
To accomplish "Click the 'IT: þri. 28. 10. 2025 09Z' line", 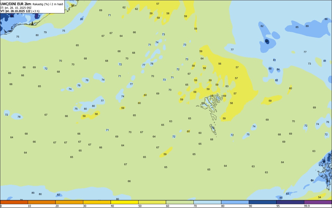I will point(16,8).
